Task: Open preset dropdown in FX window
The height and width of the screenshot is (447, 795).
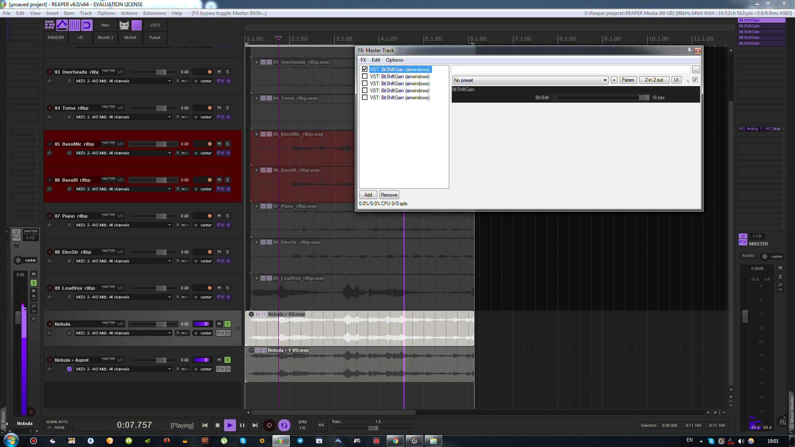Action: 530,80
